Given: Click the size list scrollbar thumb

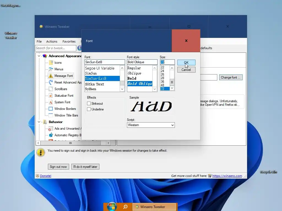Looking at the screenshot, I should 172,82.
